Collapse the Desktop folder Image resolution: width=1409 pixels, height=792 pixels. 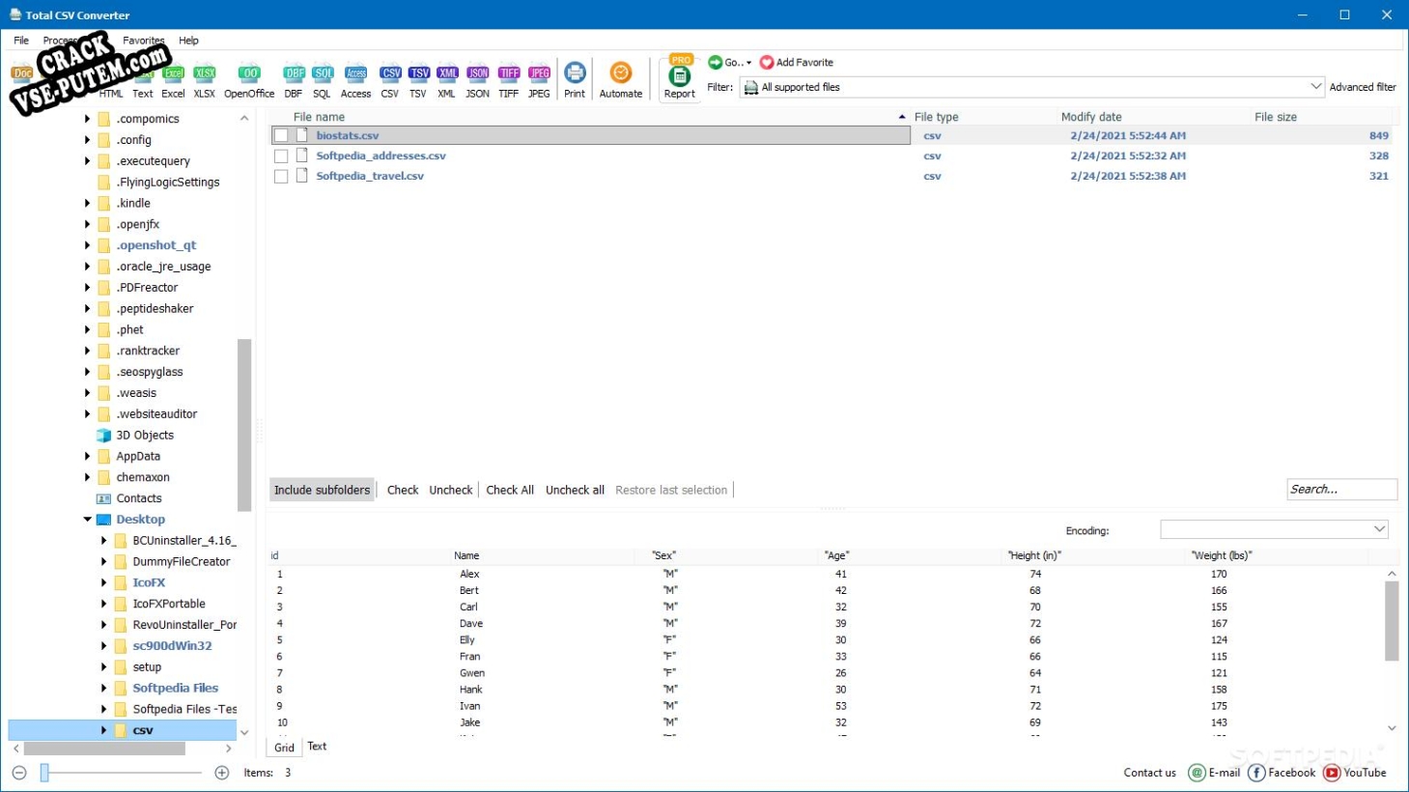pyautogui.click(x=87, y=520)
